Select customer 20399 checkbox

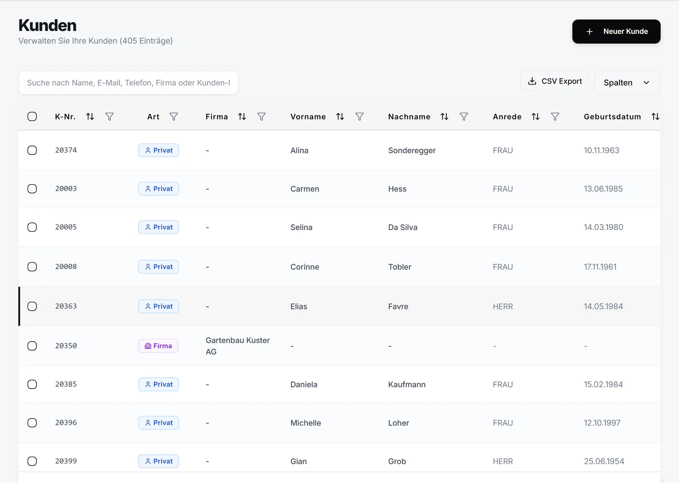point(32,461)
